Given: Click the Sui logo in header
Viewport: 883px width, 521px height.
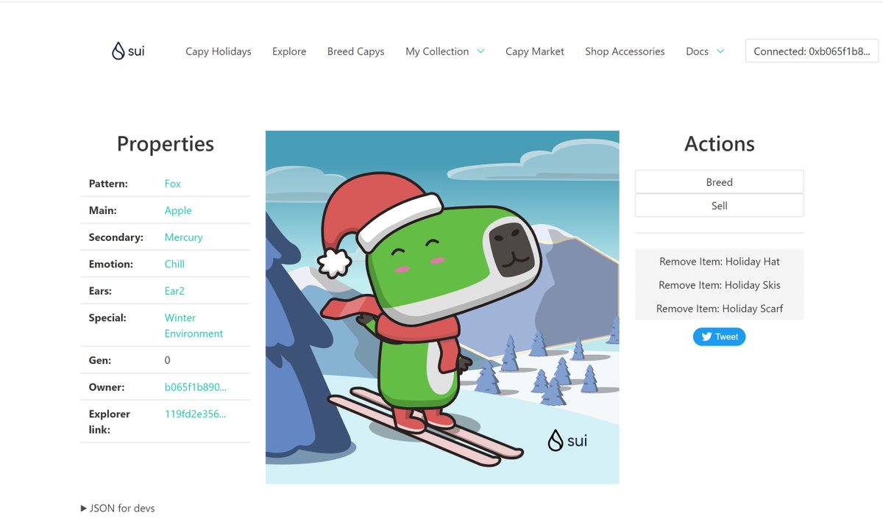Looking at the screenshot, I should (x=128, y=51).
